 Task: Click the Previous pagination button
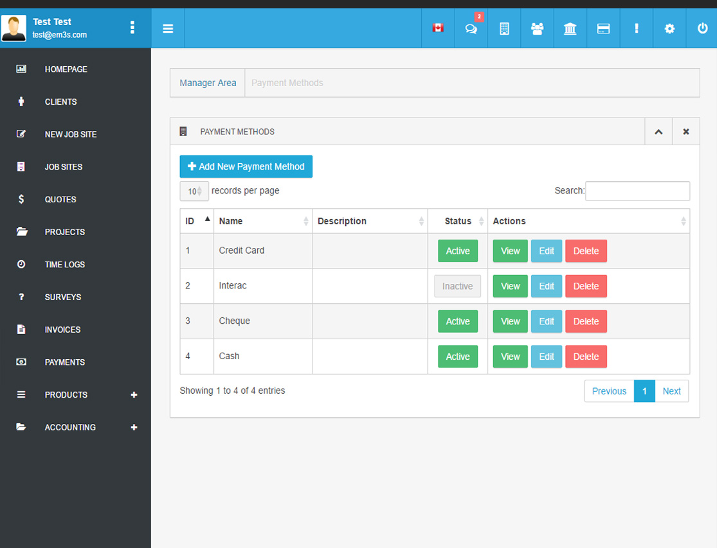609,391
